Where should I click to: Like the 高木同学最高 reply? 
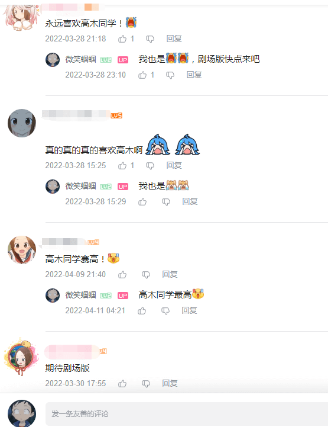click(x=142, y=311)
